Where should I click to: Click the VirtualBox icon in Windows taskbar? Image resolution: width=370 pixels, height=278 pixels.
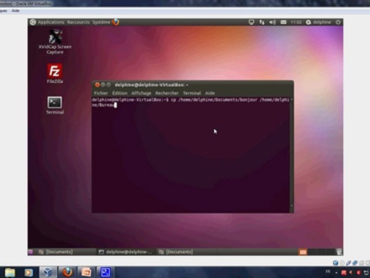pyautogui.click(x=48, y=272)
